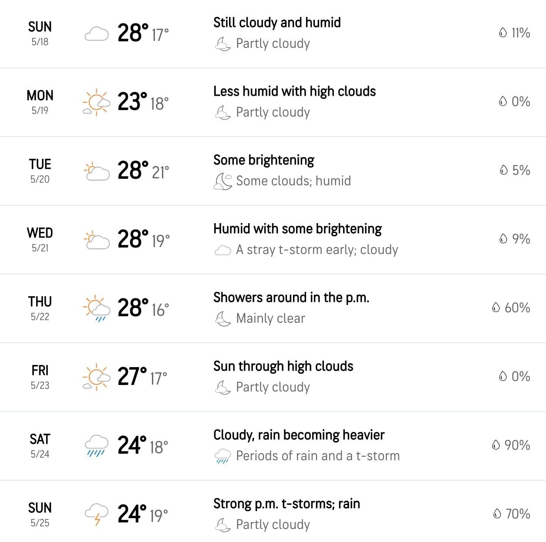
Task: Click the thunderstorm icon for Sunday 5/25
Action: pyautogui.click(x=97, y=514)
